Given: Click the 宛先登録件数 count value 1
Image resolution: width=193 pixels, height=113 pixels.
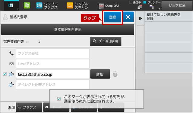Looking at the screenshot, I should [39, 42].
